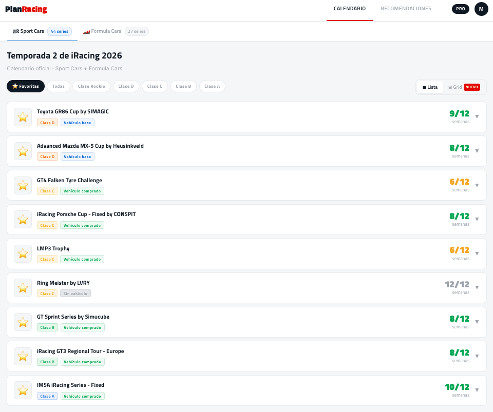Switch to Lista view
The width and height of the screenshot is (493, 412).
coord(430,87)
